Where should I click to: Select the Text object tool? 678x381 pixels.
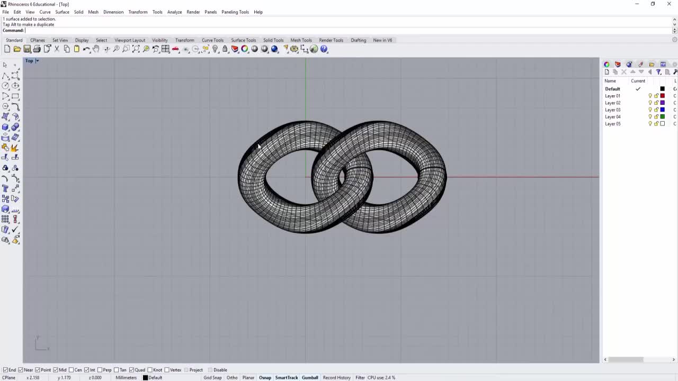click(x=5, y=188)
